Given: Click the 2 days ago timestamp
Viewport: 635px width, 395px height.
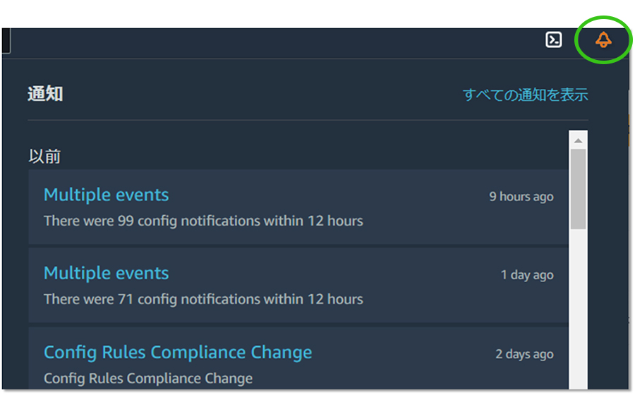Looking at the screenshot, I should tap(524, 354).
